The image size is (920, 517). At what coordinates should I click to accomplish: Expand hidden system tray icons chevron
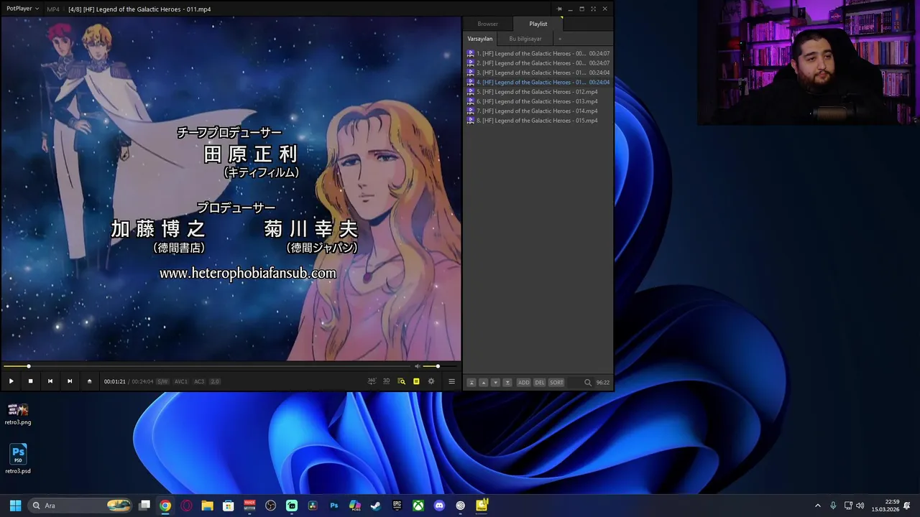tap(817, 506)
